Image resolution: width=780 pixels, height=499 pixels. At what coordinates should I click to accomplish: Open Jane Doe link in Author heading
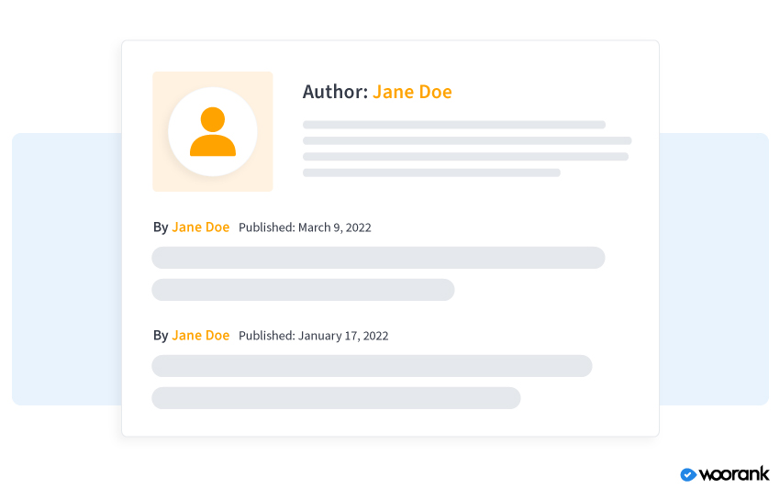click(x=412, y=92)
